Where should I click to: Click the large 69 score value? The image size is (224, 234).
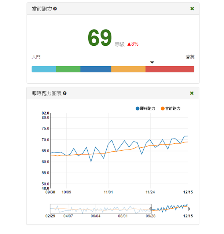[100, 38]
